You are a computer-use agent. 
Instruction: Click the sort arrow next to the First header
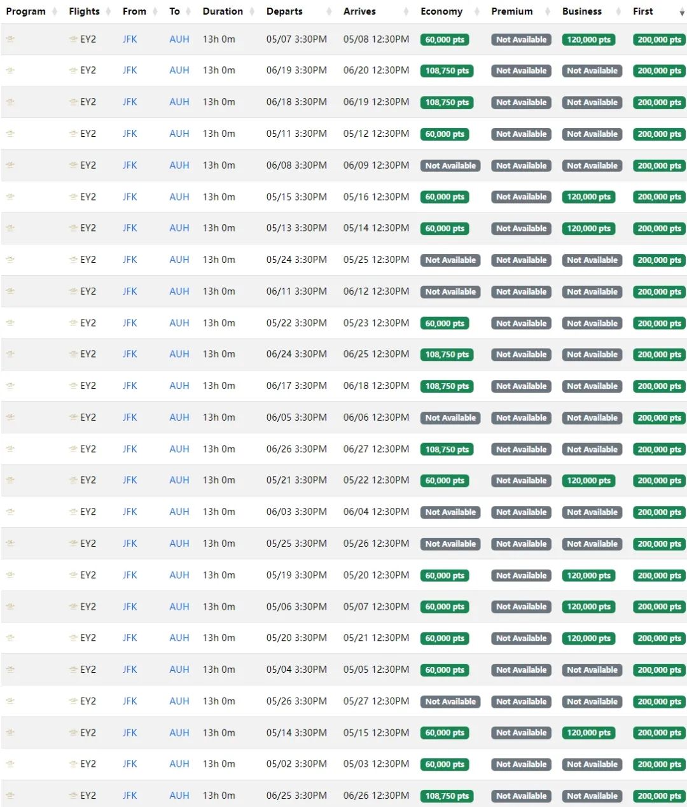[682, 12]
